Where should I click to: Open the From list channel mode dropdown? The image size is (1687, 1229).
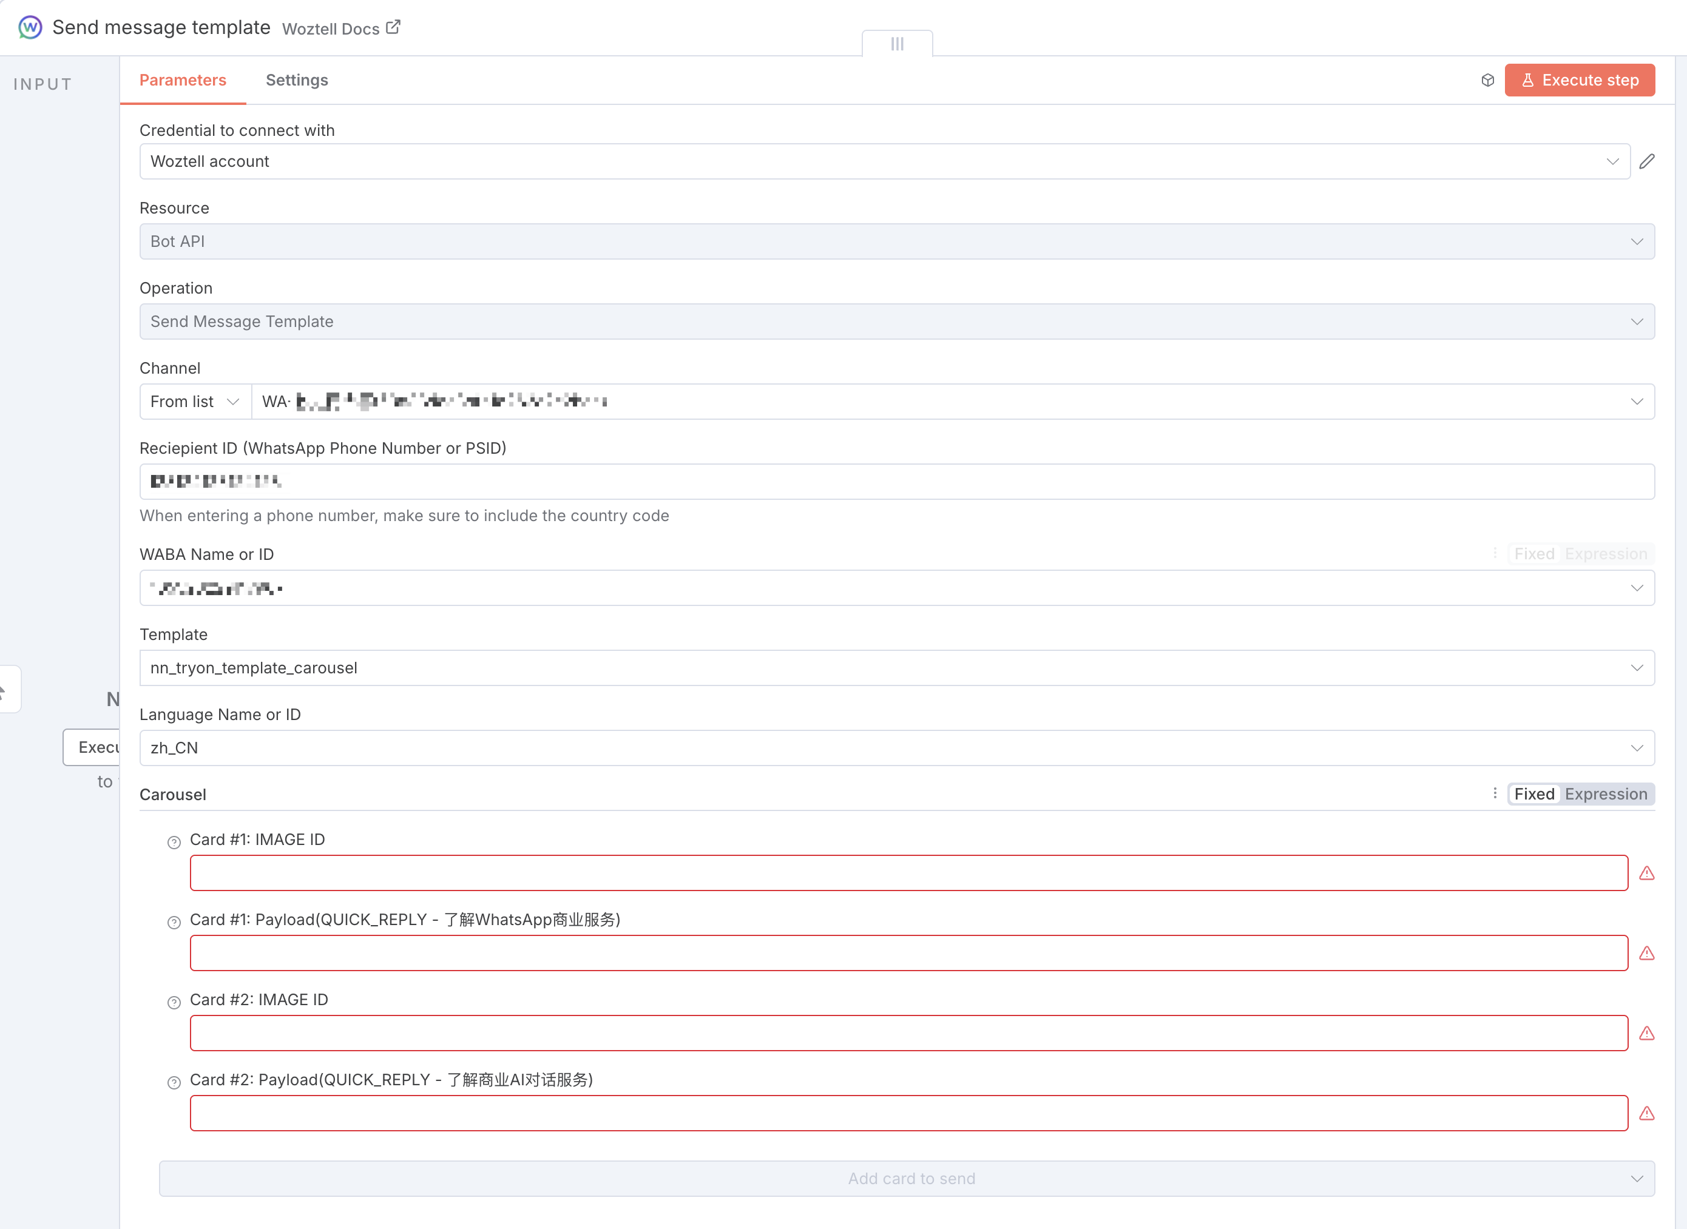click(x=195, y=402)
